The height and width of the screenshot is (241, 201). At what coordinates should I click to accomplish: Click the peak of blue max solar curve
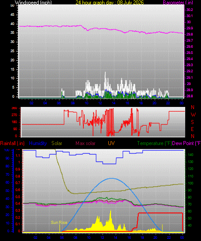112,178
